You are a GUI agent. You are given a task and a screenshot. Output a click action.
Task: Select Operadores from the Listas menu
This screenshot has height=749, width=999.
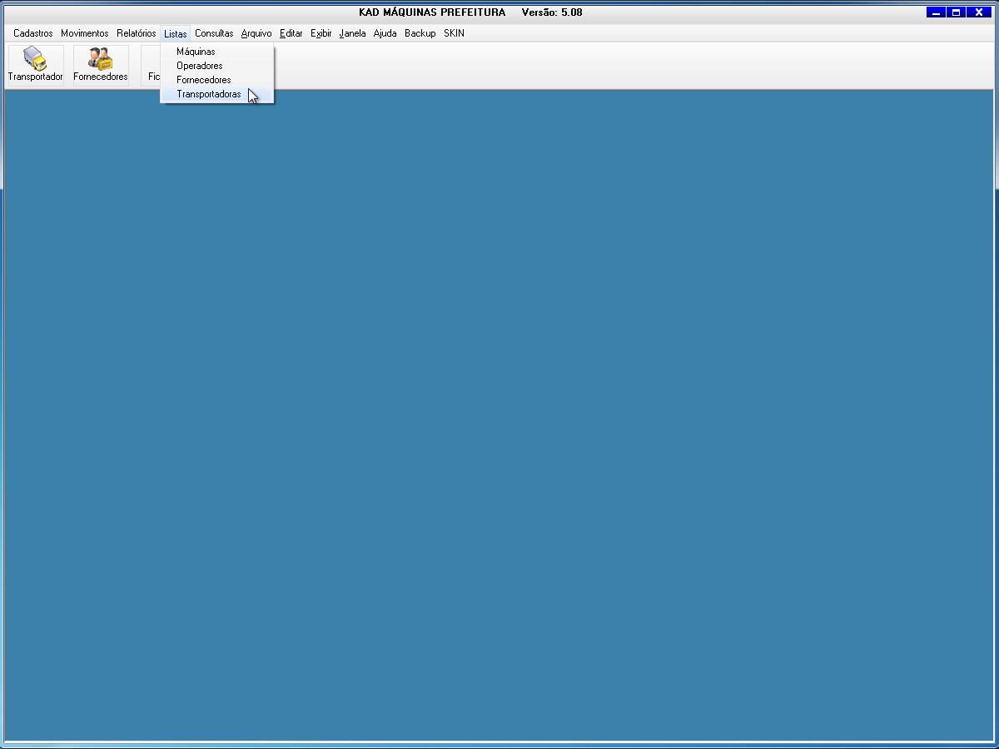(x=216, y=66)
